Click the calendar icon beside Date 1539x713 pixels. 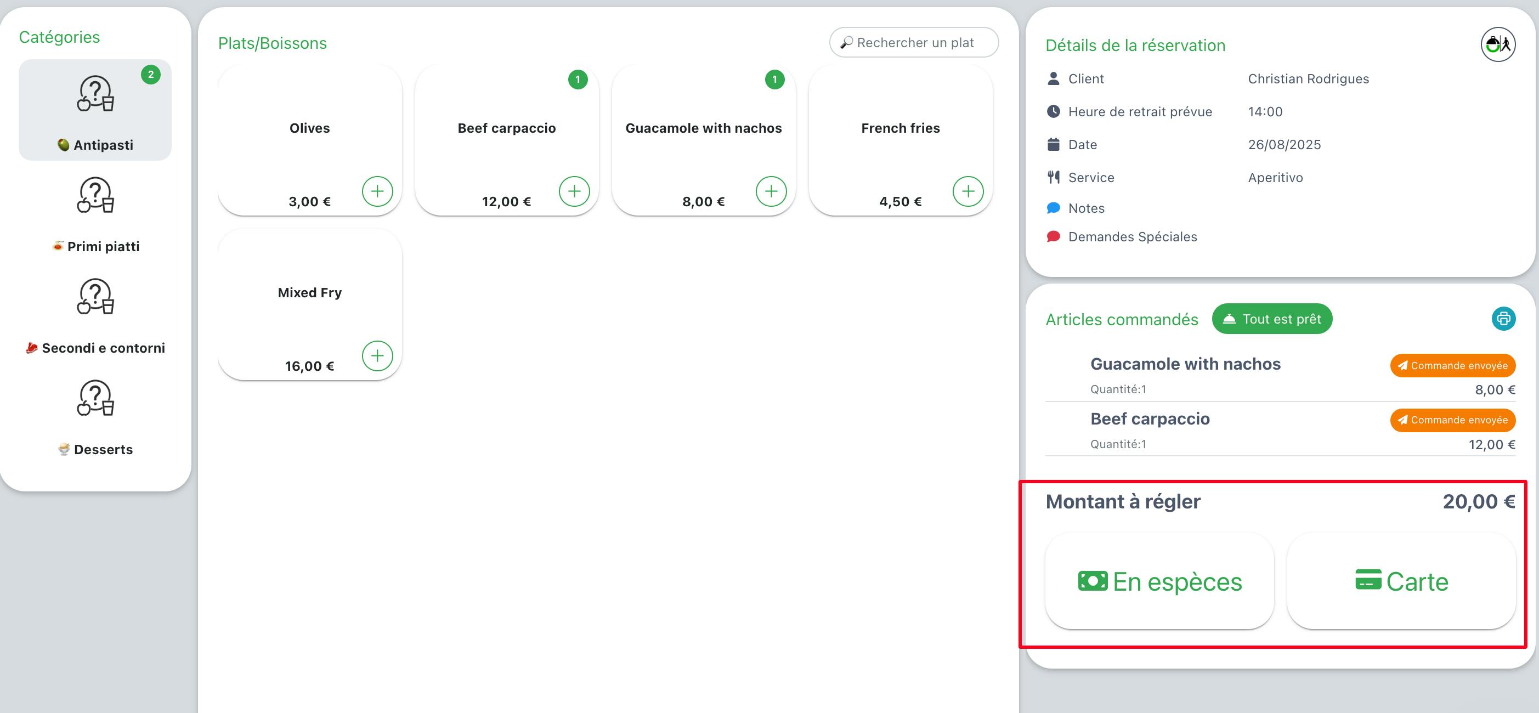(1053, 144)
